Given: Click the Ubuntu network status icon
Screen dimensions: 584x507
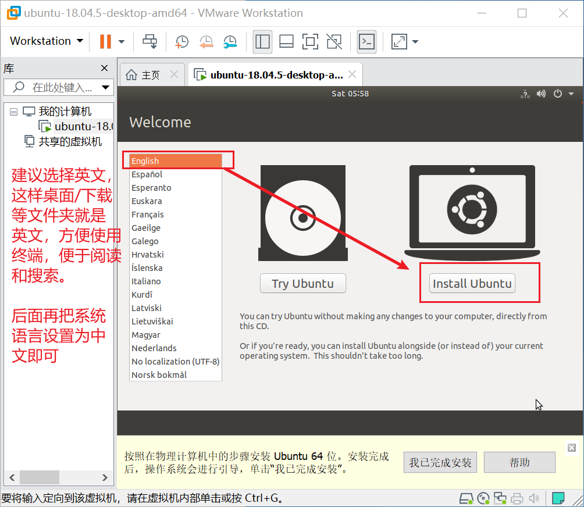Looking at the screenshot, I should point(525,94).
